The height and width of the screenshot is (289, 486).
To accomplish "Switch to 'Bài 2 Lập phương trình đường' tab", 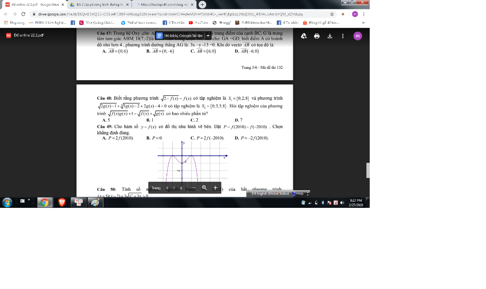I will click(x=99, y=5).
